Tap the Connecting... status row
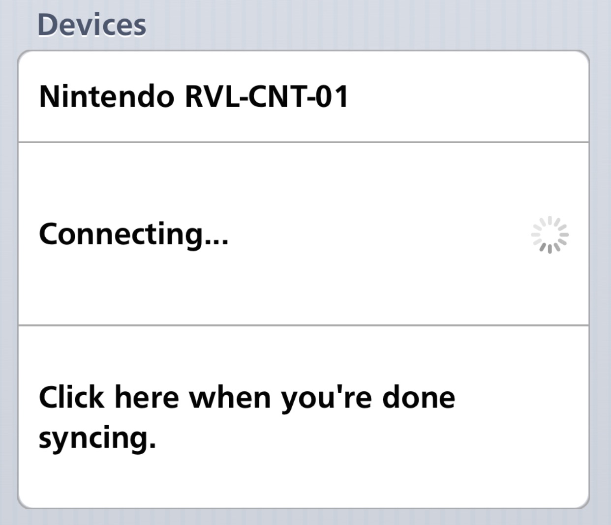 [x=304, y=234]
